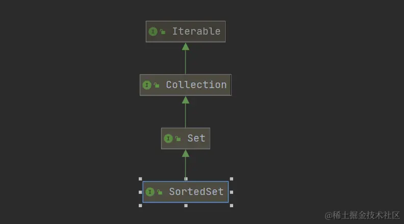Click the arrowhead pointing into Iterable node
The image size is (404, 224).
186,46
